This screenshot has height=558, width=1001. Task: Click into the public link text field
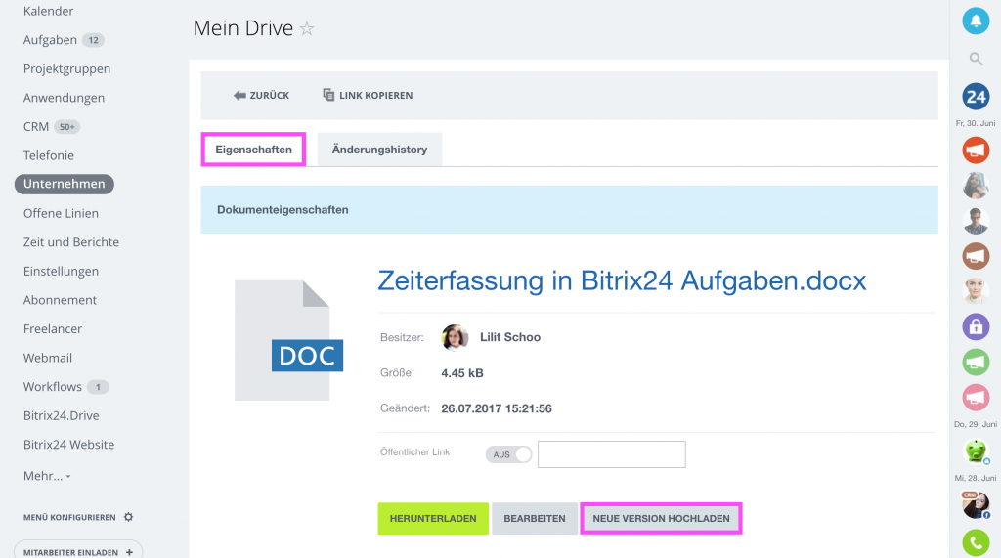coord(612,454)
